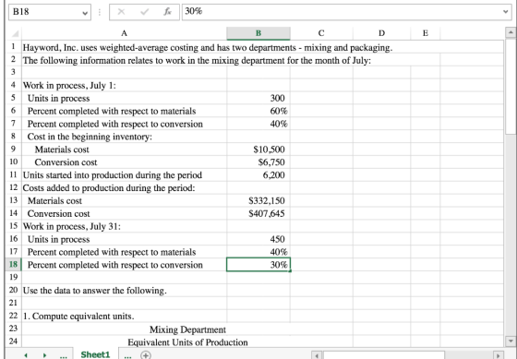
Task: Click vertical scrollbar down arrow
Action: pos(511,341)
